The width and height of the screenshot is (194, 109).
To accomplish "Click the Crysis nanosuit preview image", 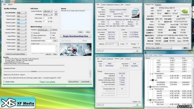I will point(76,50).
